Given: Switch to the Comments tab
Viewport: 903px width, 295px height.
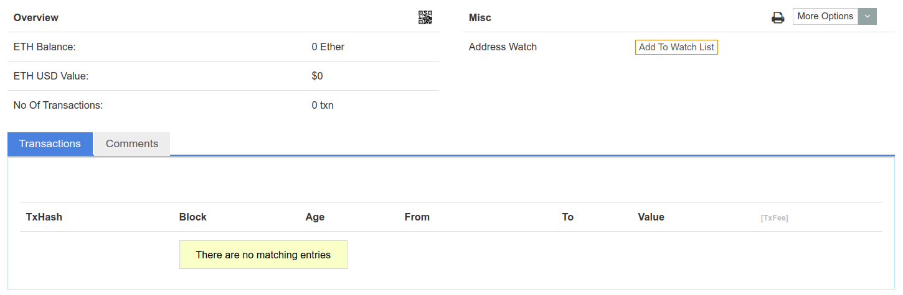Looking at the screenshot, I should [132, 144].
